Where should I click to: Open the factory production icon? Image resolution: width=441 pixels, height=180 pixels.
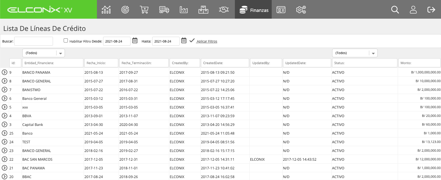pos(184,10)
